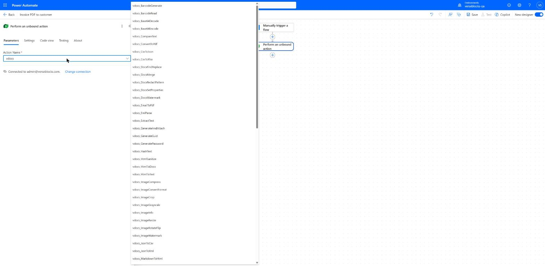Open the feedback smiley icon

509,5
